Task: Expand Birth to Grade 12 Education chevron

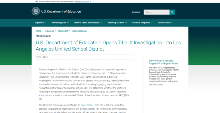Action: tap(101, 23)
